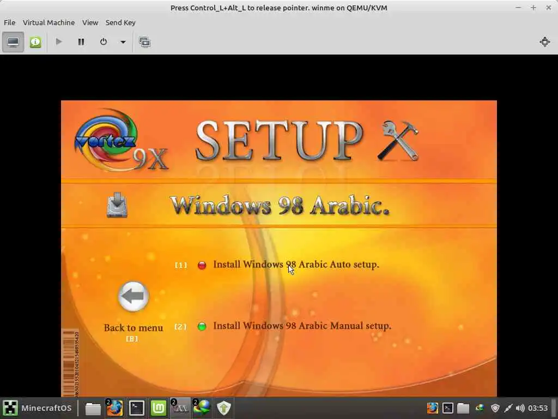558x419 pixels.
Task: Click Install Windows 98 Arabic Manual setup
Action: tap(302, 326)
